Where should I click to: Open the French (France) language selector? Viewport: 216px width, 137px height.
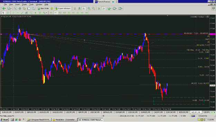click(103, 2)
